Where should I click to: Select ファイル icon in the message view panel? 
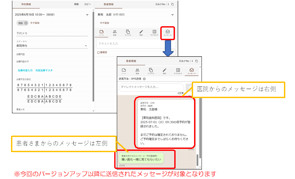(x=151, y=71)
